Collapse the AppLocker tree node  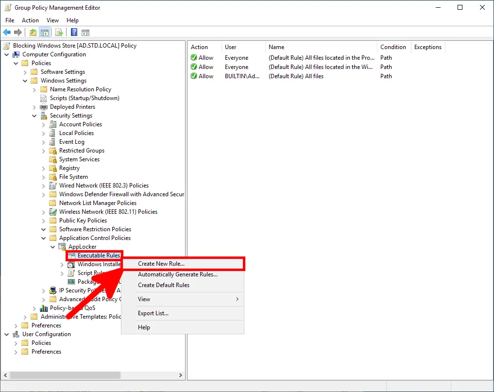click(x=52, y=246)
